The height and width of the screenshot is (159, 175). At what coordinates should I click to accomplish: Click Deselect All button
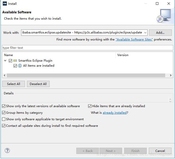point(38,84)
